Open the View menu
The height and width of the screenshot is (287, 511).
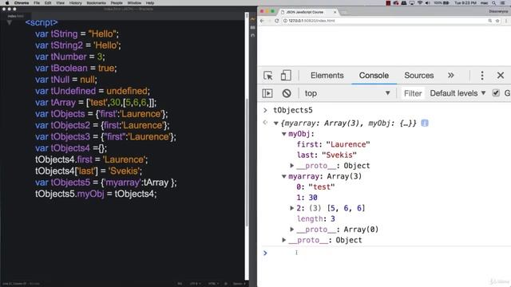[x=61, y=3]
